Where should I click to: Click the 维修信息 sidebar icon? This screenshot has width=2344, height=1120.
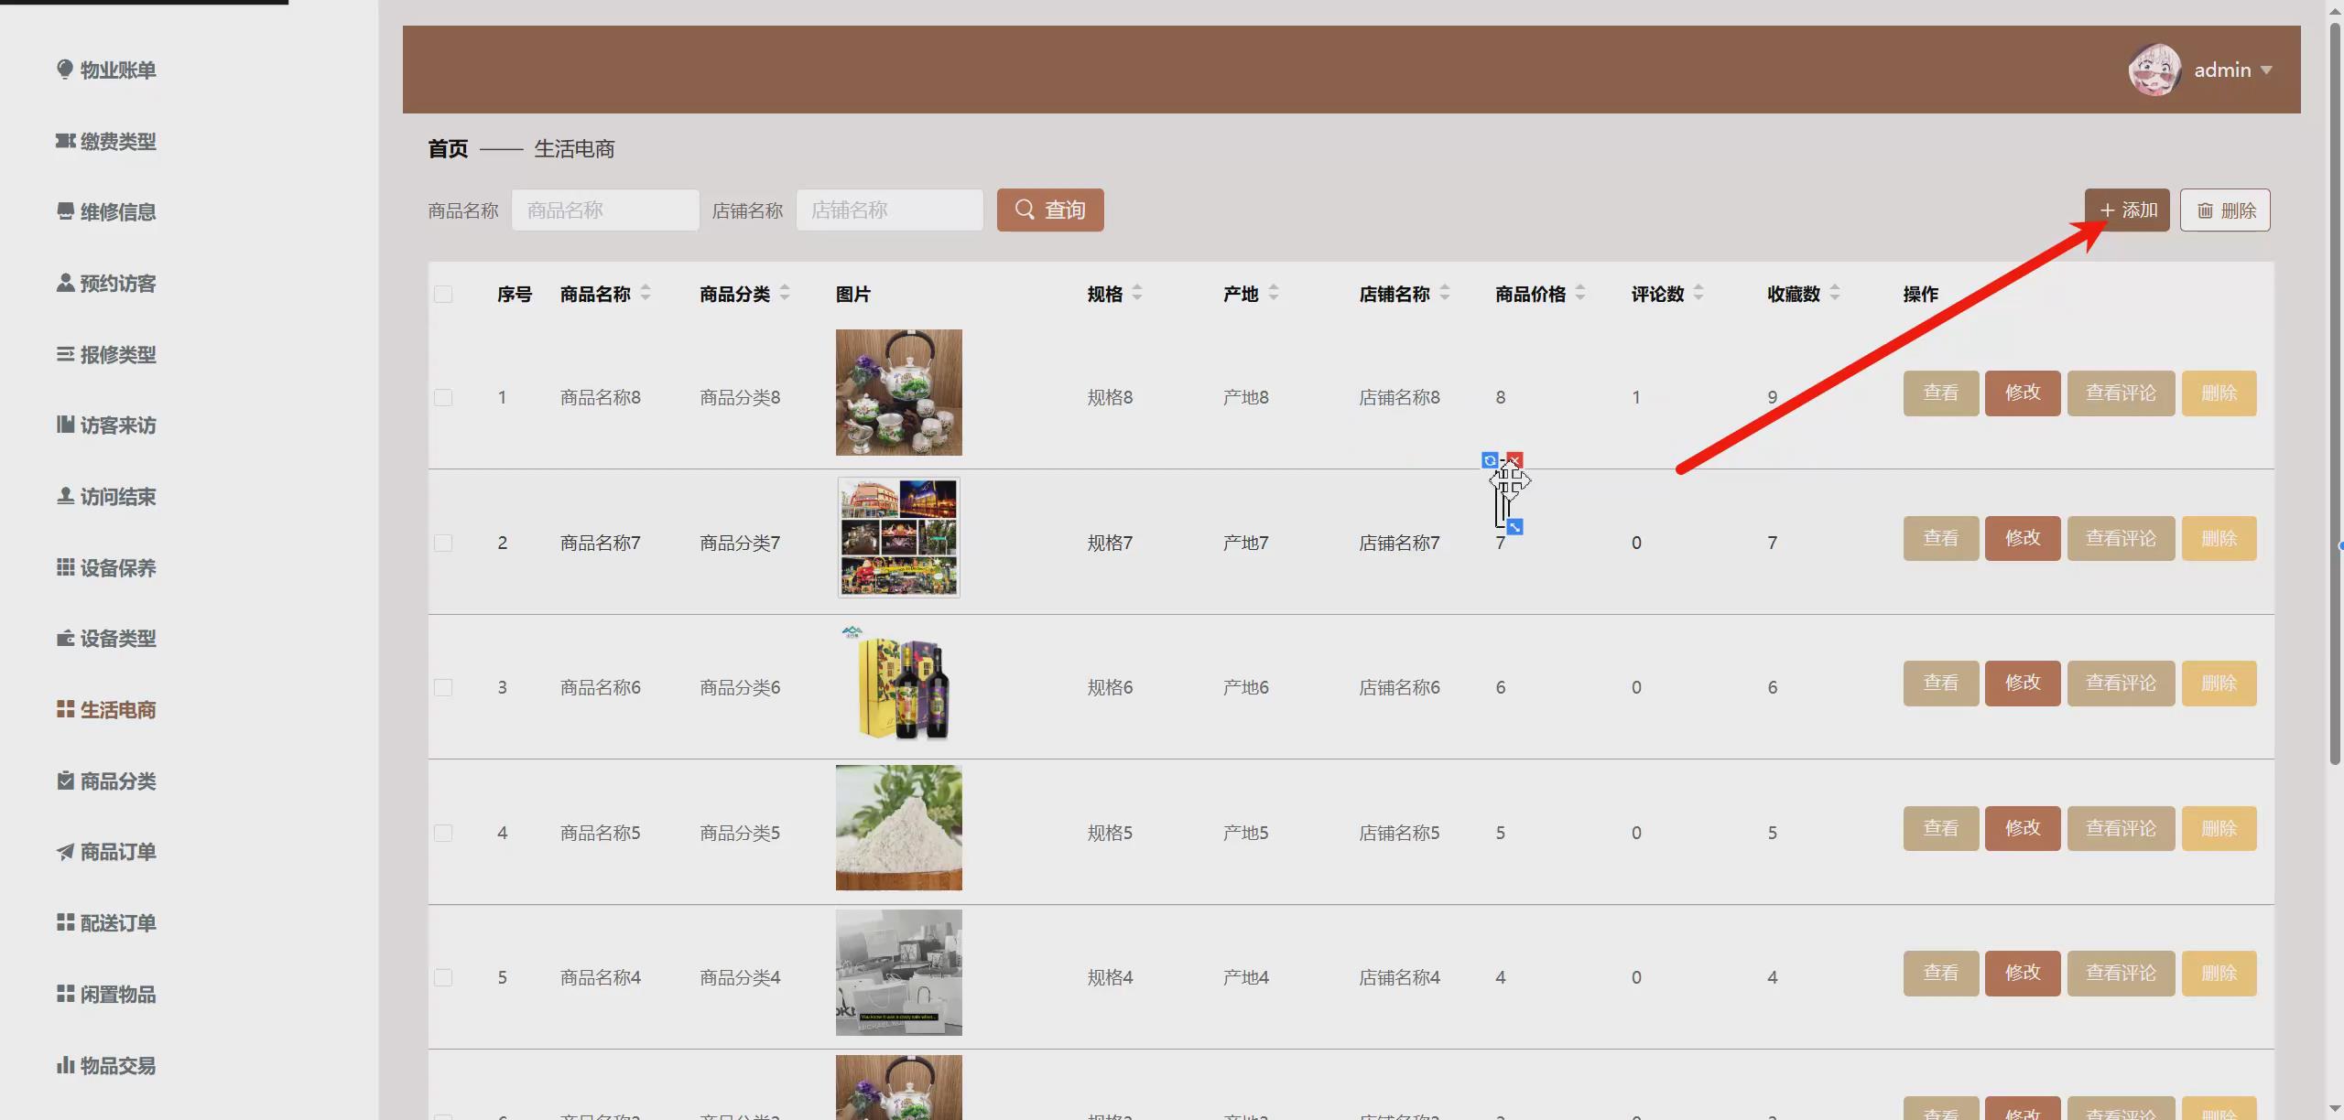(65, 211)
